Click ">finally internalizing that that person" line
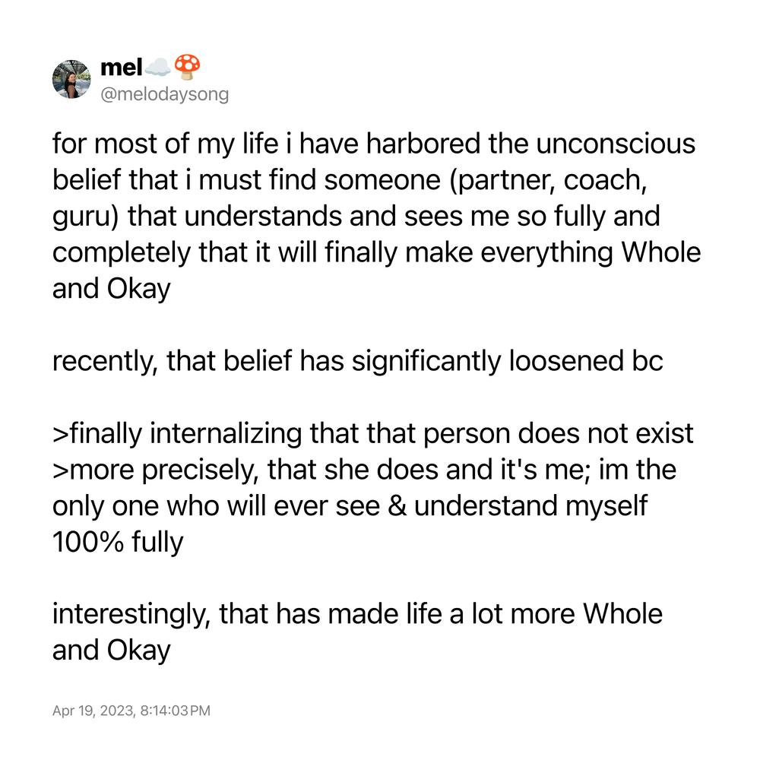 tap(372, 433)
